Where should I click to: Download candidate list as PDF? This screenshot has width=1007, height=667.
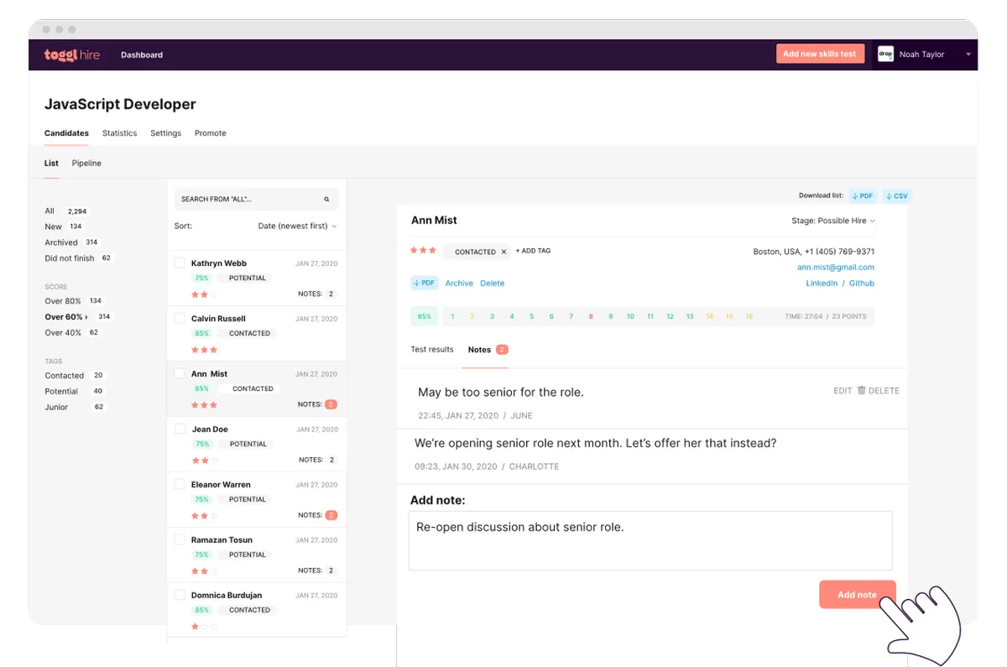(863, 195)
